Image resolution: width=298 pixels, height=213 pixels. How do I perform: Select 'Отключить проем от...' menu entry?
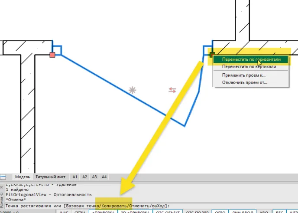(x=251, y=82)
